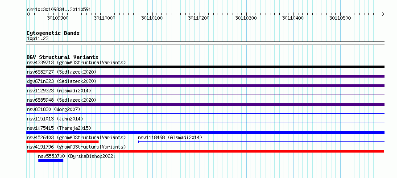This screenshot has height=178, width=397.
Task: Select the blue nsv1075415 variant bar
Action: [x=205, y=132]
